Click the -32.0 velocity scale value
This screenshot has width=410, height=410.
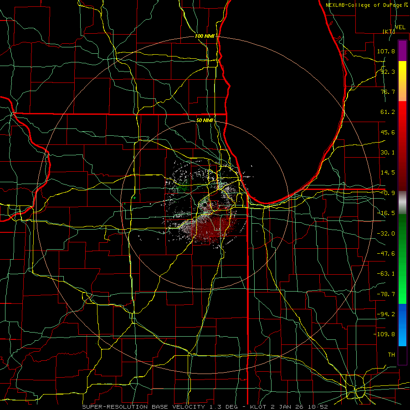click(x=386, y=234)
